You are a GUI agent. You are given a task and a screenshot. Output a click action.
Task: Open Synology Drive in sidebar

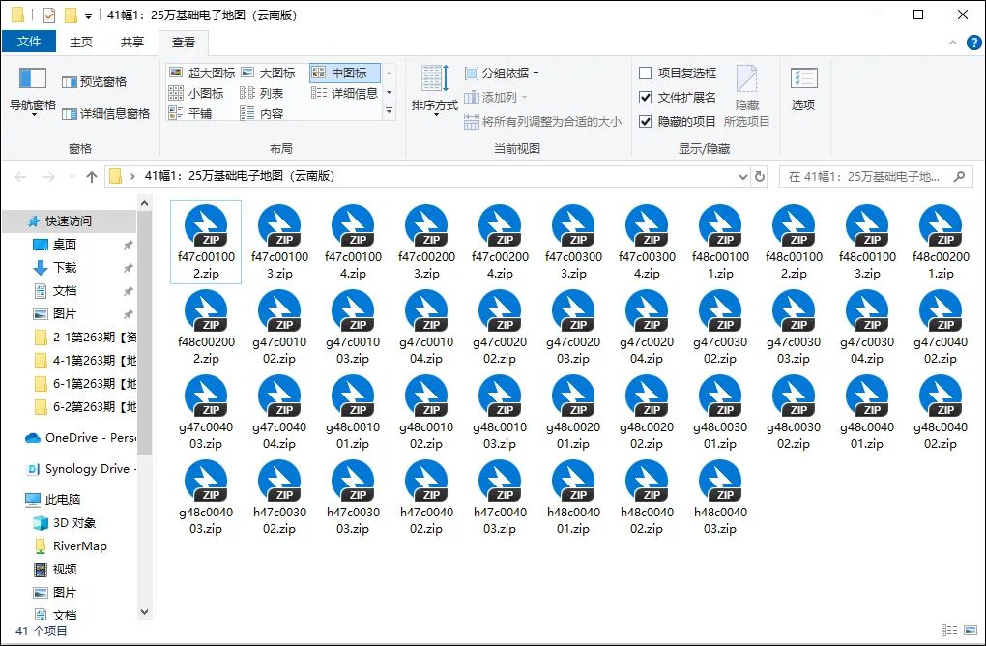[x=80, y=469]
